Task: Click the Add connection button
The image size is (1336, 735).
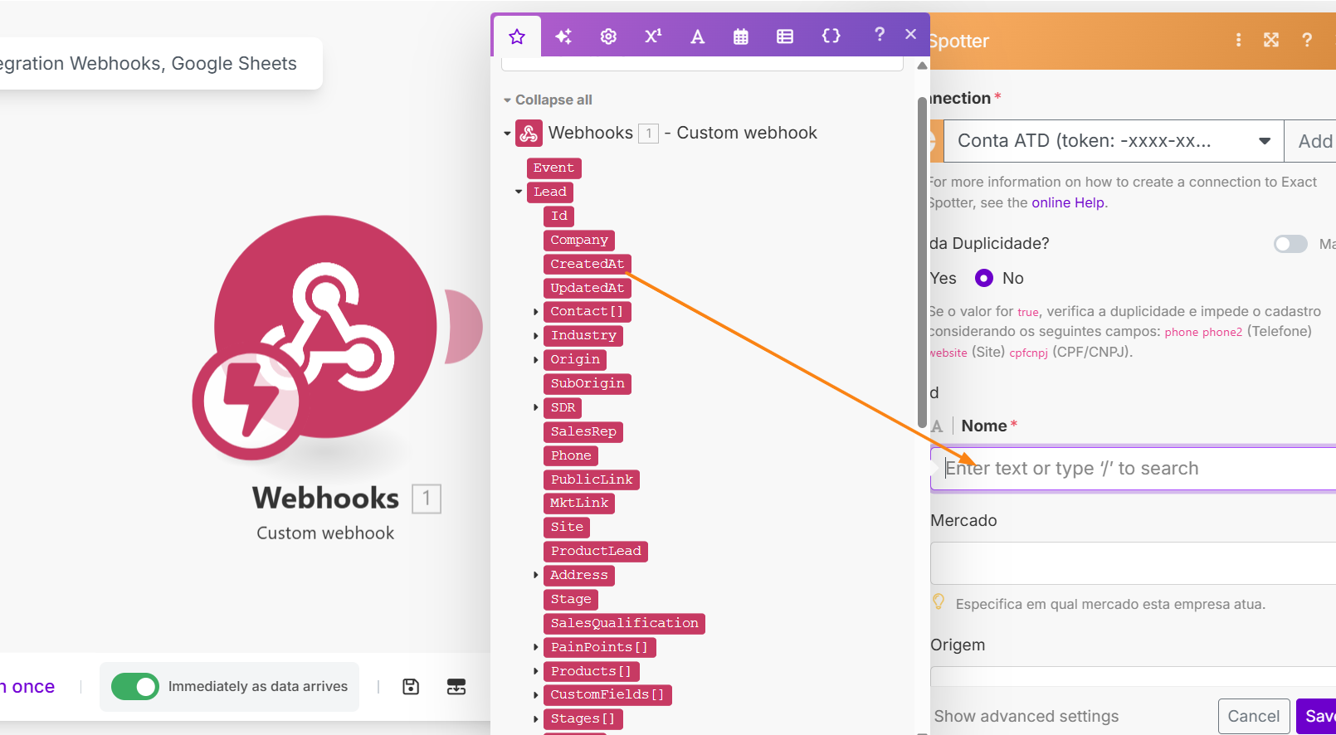Action: click(x=1311, y=141)
